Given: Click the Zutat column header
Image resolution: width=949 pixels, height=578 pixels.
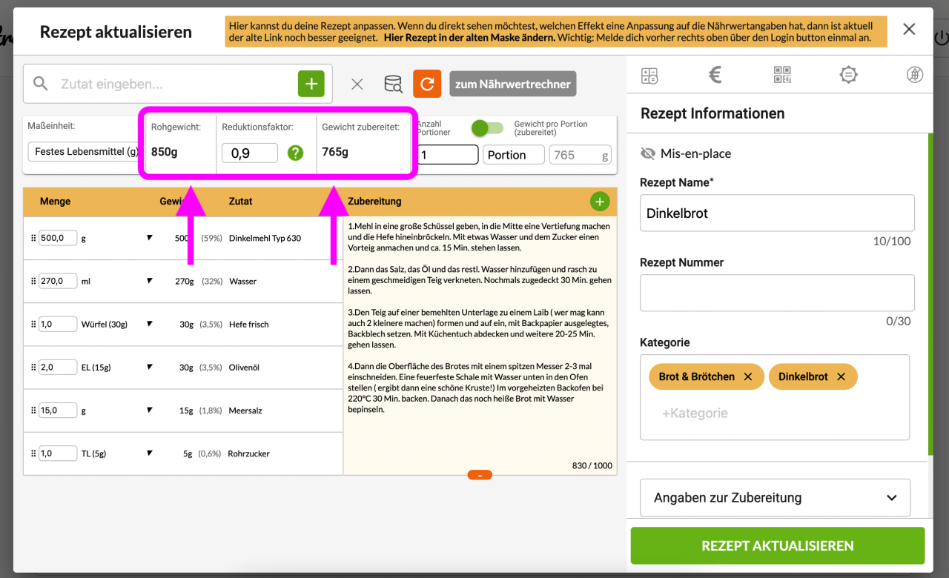Looking at the screenshot, I should point(241,201).
